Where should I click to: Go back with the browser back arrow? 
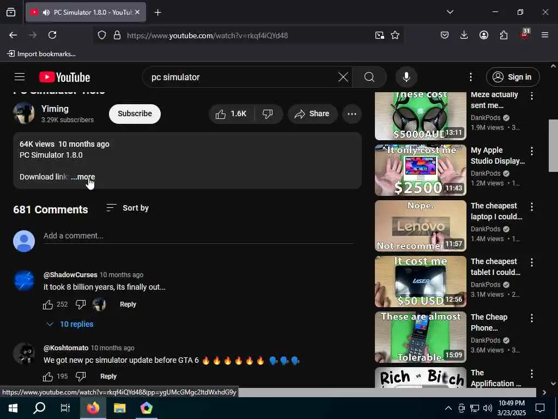13,35
